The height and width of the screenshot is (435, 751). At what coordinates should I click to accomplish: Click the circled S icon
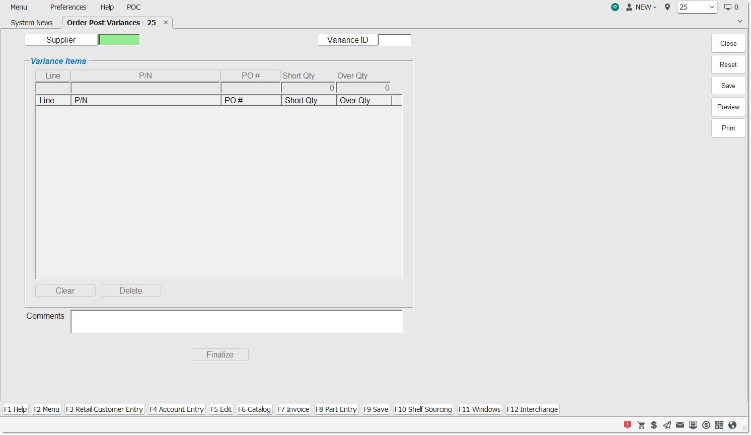pyautogui.click(x=706, y=425)
